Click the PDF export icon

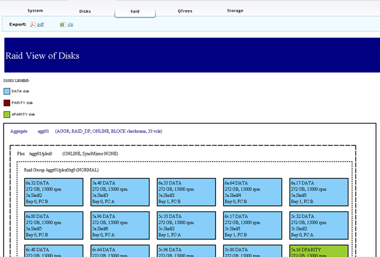click(33, 24)
